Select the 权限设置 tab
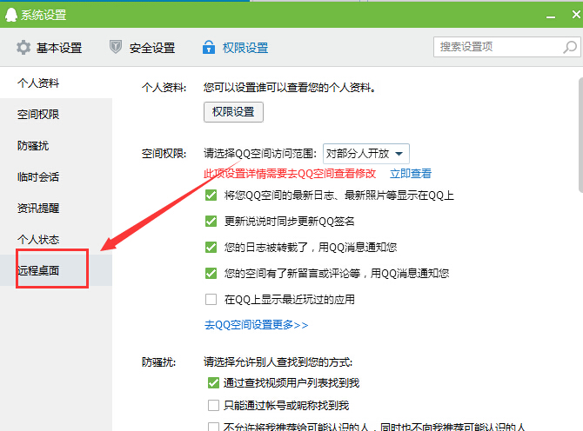Image resolution: width=583 pixels, height=431 pixels. (235, 48)
